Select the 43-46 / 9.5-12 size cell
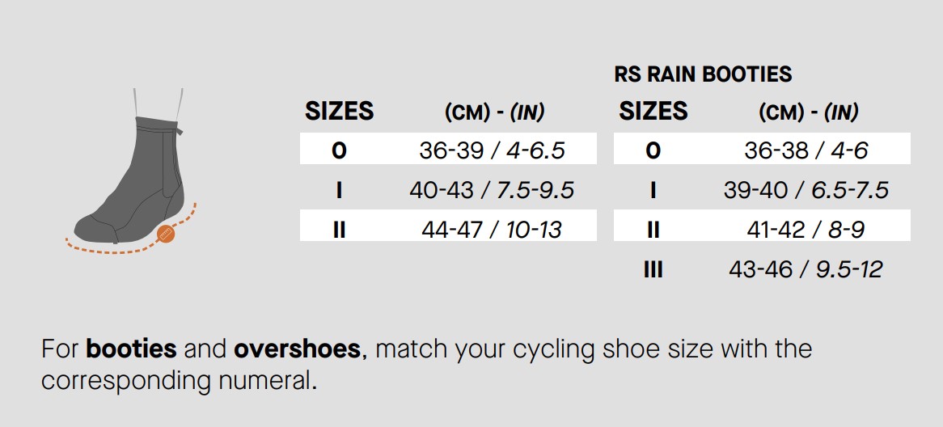 point(806,268)
